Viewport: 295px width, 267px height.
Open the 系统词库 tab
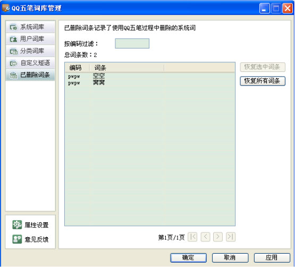tap(30, 27)
